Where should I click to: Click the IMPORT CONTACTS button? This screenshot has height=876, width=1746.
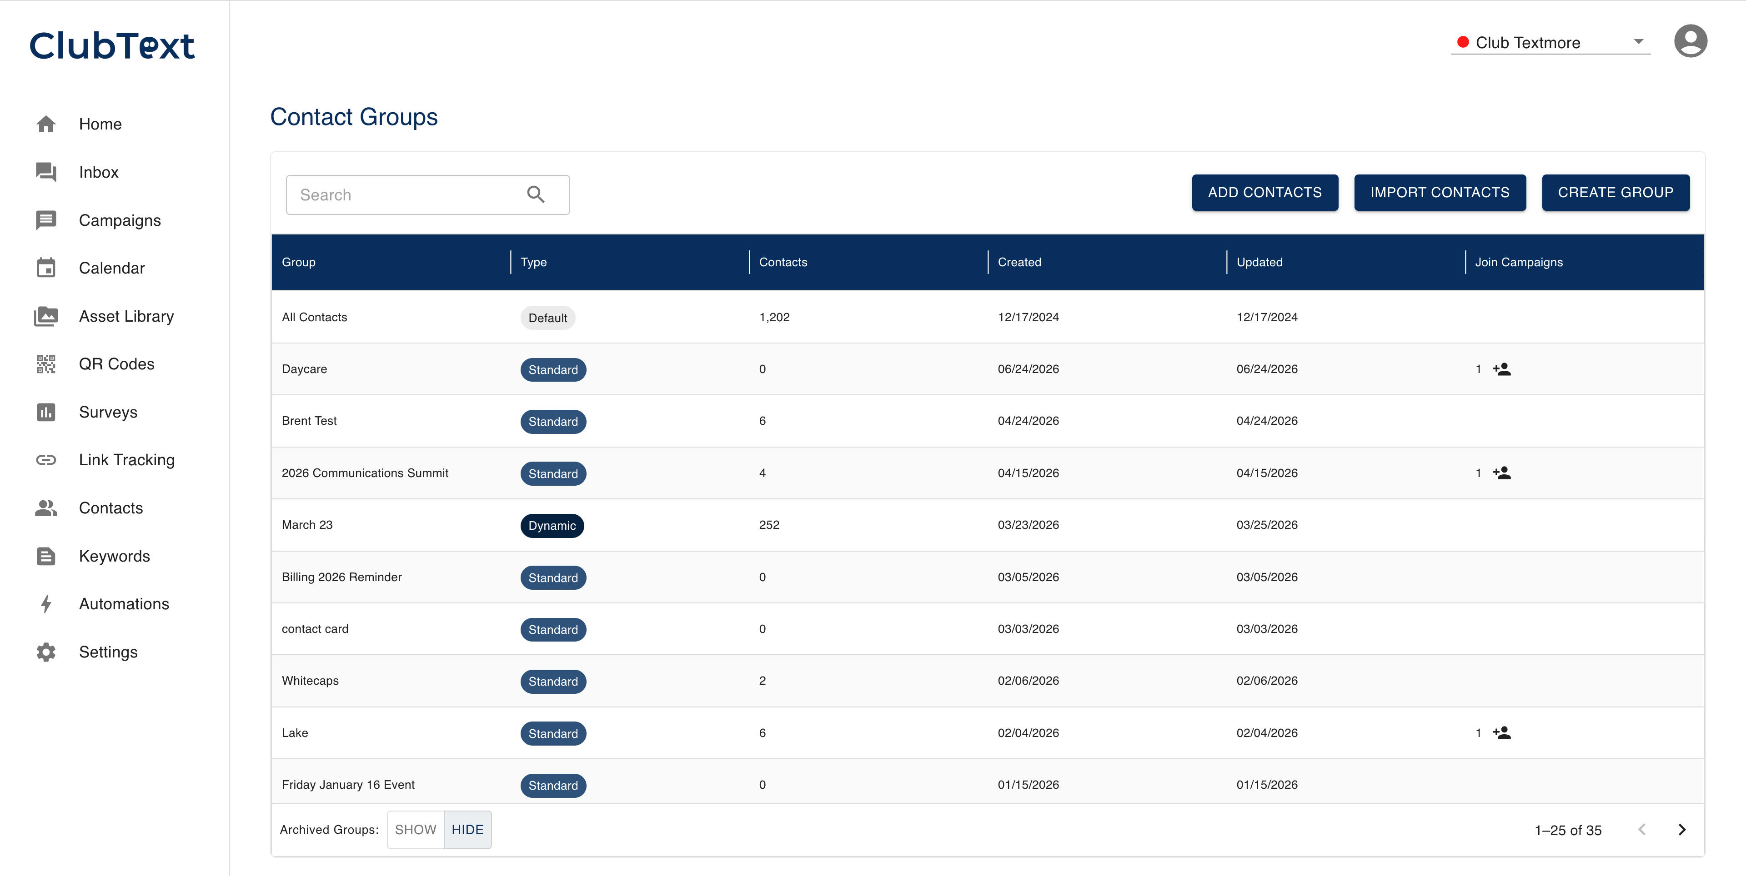tap(1440, 192)
